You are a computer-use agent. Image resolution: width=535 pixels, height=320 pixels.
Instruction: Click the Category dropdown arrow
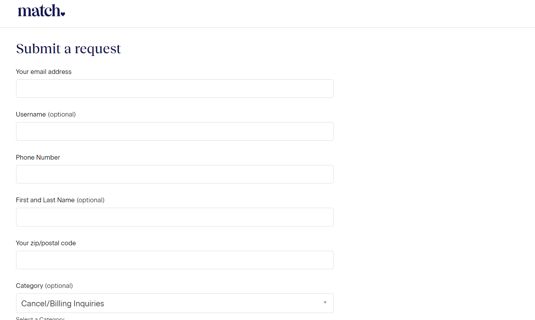pyautogui.click(x=325, y=303)
